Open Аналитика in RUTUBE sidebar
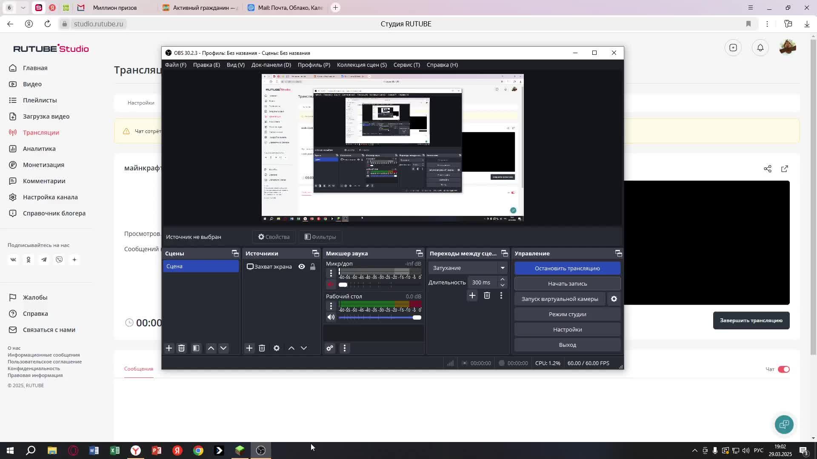The image size is (817, 459). click(39, 149)
